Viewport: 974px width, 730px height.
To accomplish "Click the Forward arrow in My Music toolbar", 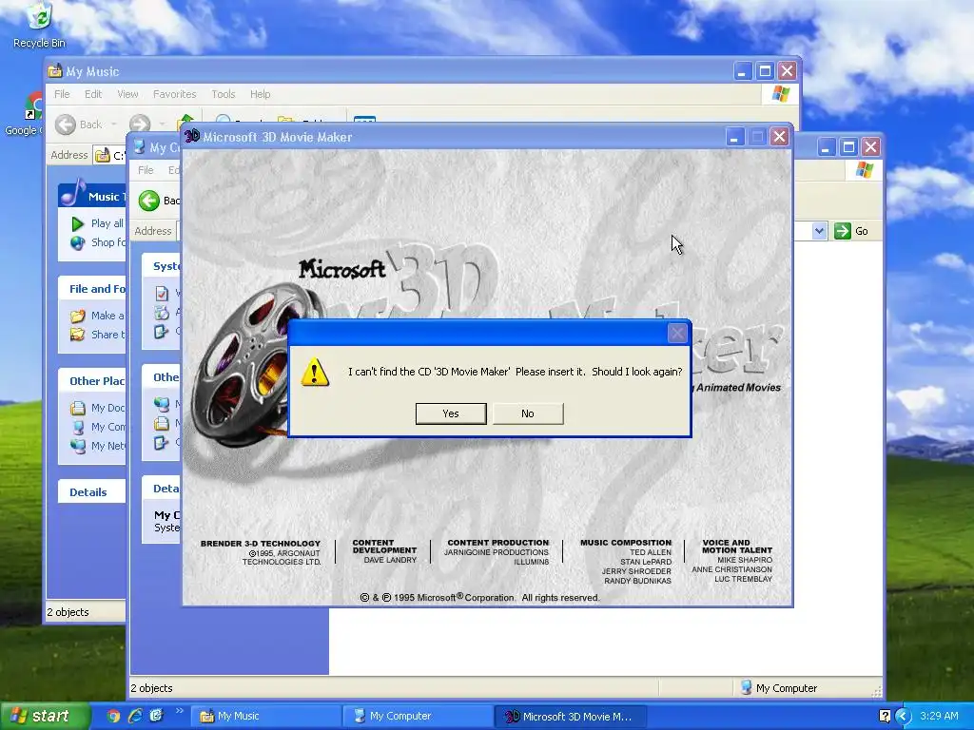I will click(140, 125).
